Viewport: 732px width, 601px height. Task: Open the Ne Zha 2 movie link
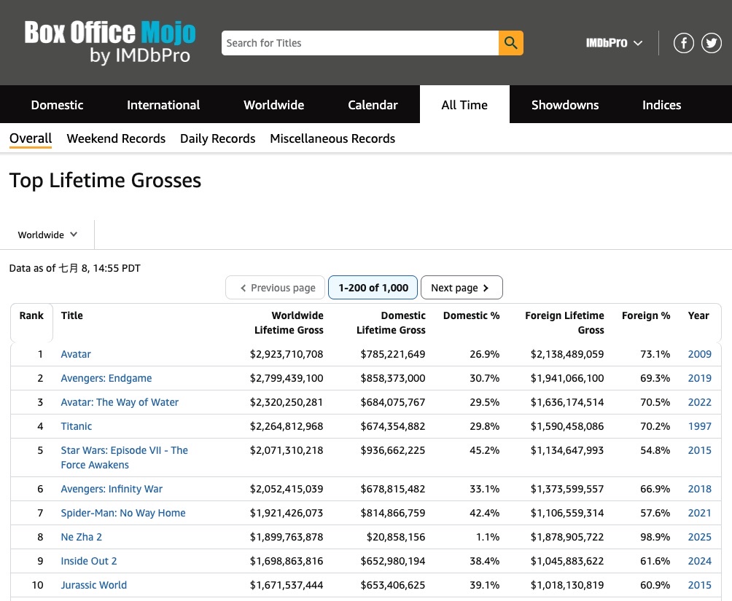81,537
